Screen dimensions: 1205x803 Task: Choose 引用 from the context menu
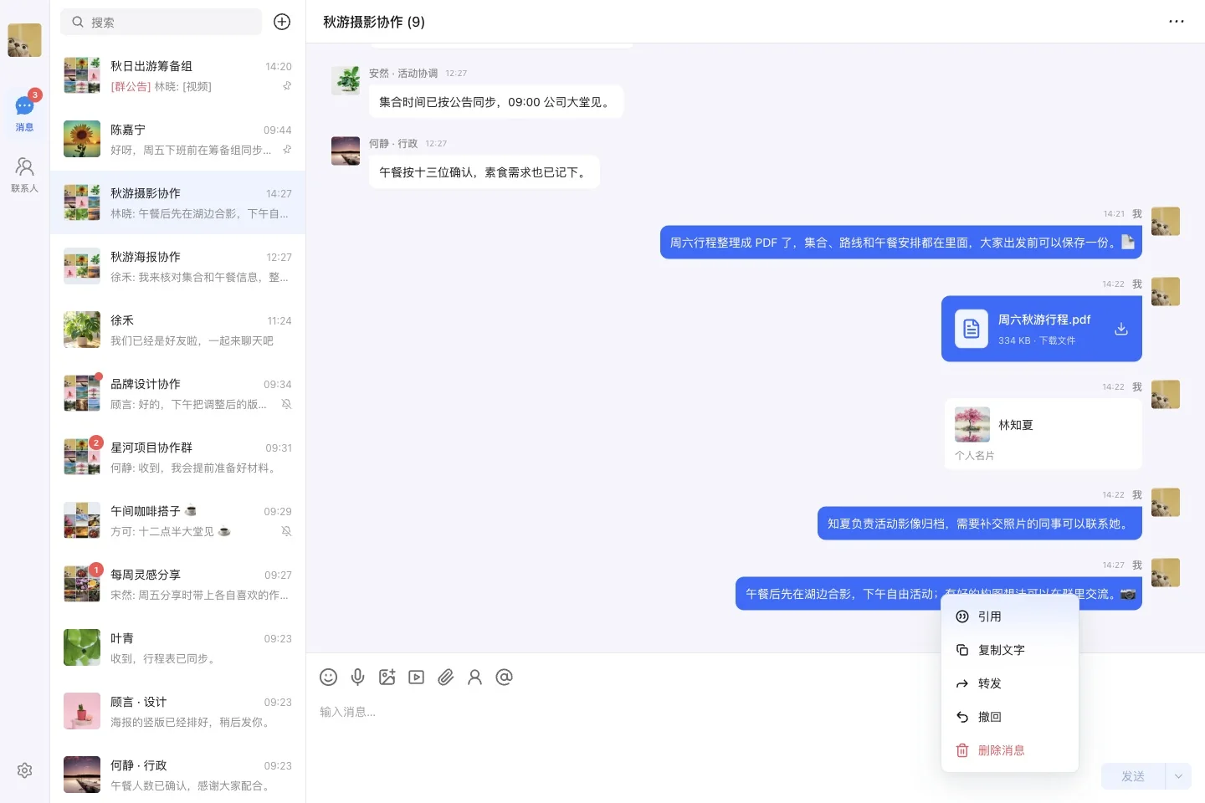pos(1010,616)
